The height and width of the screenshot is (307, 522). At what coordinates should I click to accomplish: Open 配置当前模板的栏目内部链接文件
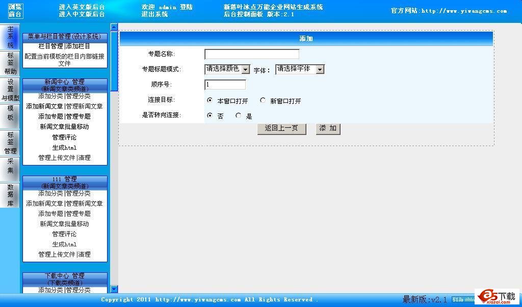(65, 60)
